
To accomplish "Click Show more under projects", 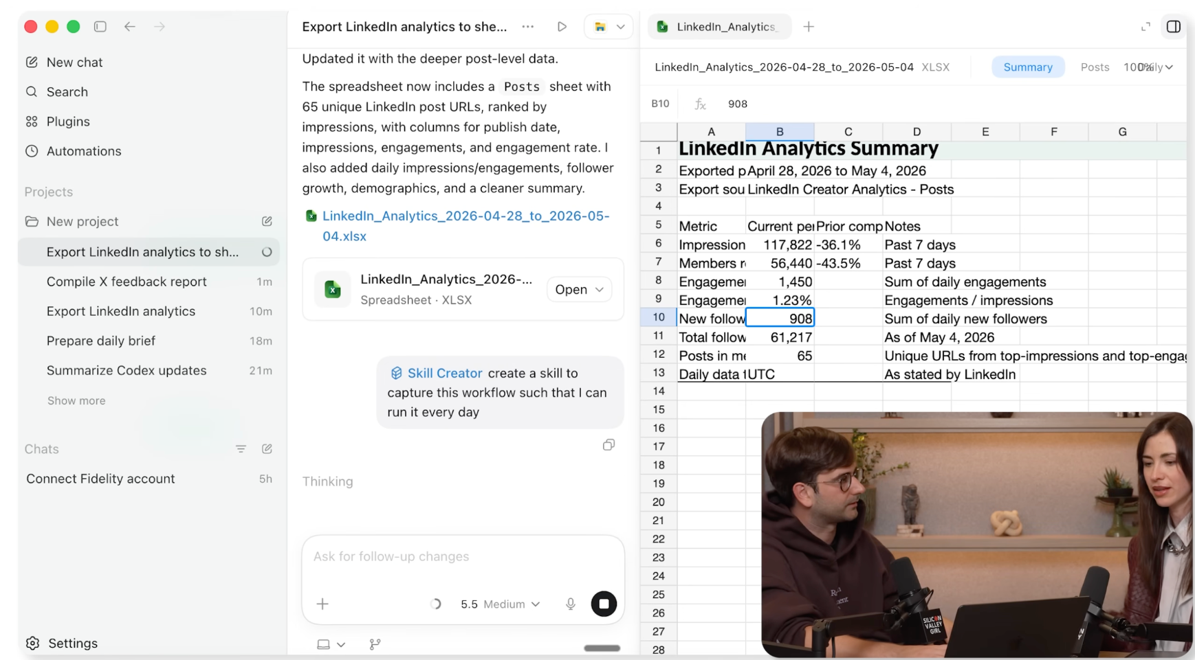I will pyautogui.click(x=76, y=401).
